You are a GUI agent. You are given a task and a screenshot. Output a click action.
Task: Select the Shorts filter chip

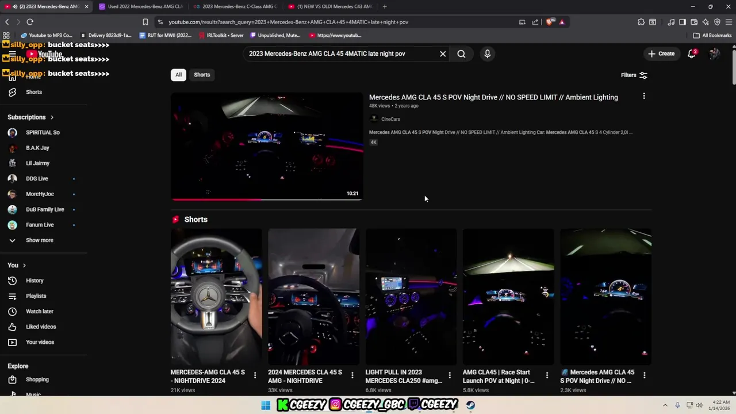pyautogui.click(x=202, y=75)
